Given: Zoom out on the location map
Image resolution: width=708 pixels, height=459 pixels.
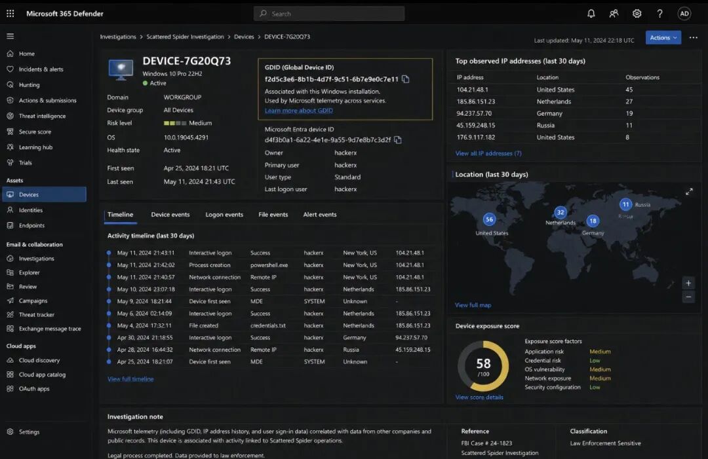Looking at the screenshot, I should 688,296.
